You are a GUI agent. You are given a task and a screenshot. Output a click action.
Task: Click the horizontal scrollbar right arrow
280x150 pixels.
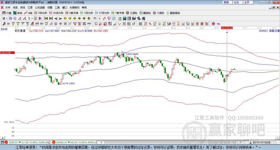(241, 142)
